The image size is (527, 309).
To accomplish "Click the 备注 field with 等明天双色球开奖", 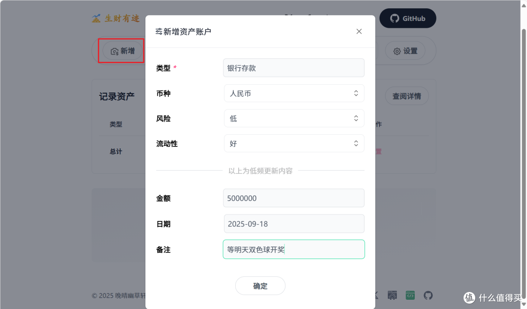I will [294, 249].
